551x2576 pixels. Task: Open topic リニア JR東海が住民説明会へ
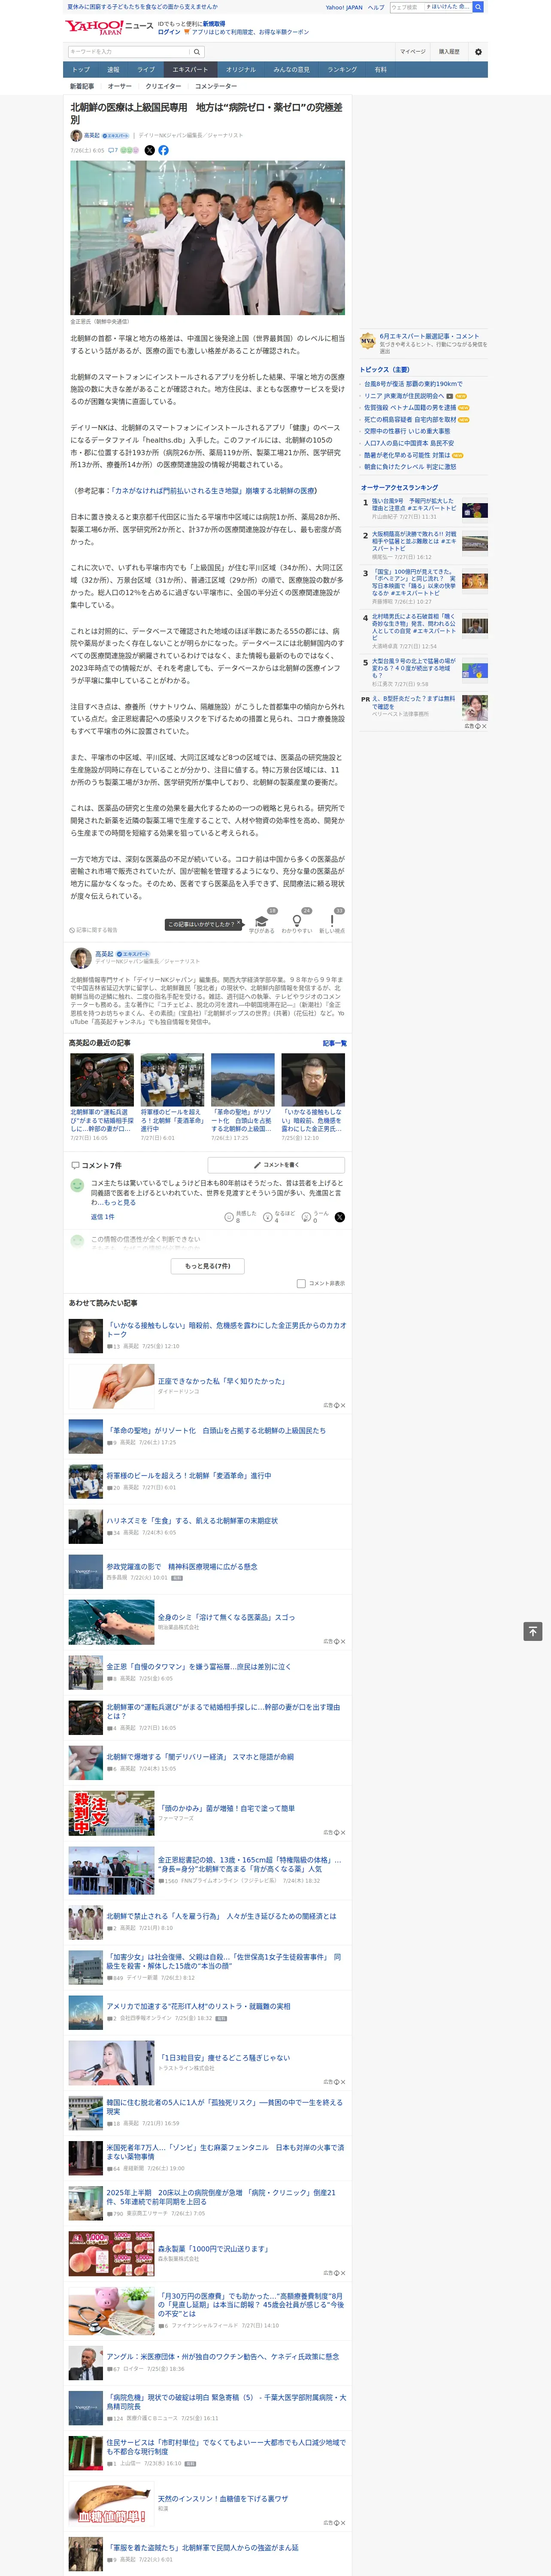point(404,396)
